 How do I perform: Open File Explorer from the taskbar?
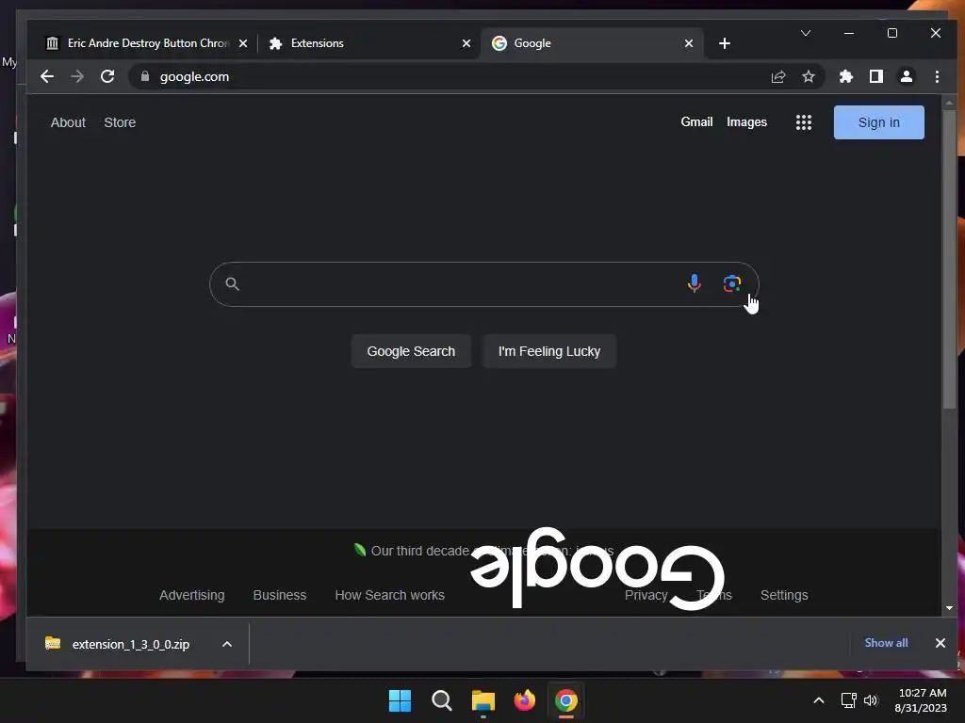coord(483,700)
